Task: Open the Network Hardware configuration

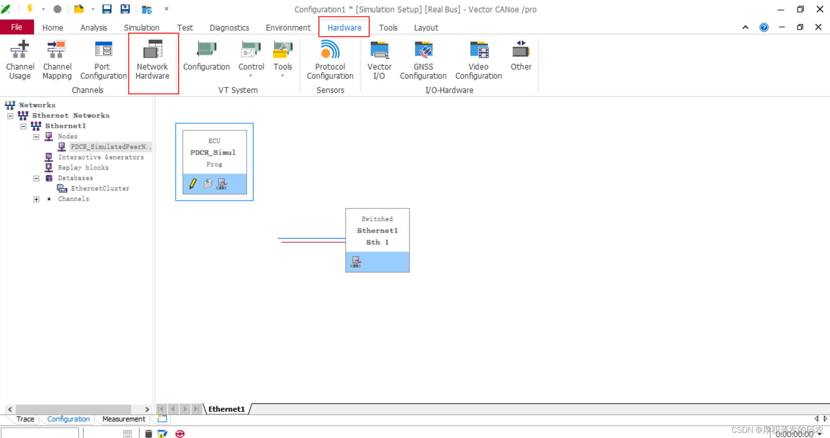Action: click(x=152, y=60)
